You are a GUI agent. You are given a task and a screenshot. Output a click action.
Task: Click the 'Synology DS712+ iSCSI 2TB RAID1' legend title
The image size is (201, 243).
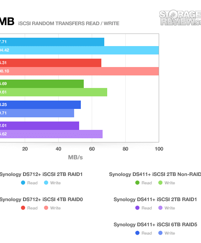(41, 174)
